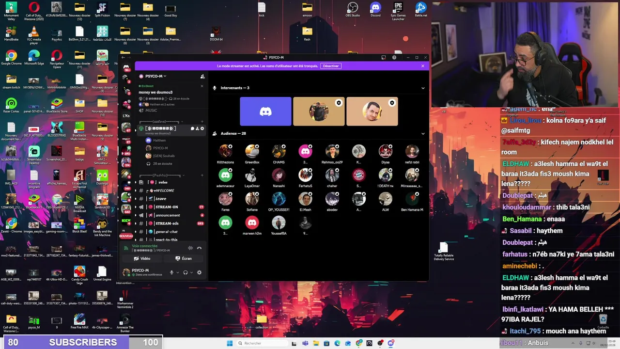Close the En Direct stage notice
Image resolution: width=620 pixels, height=349 pixels.
(202, 86)
